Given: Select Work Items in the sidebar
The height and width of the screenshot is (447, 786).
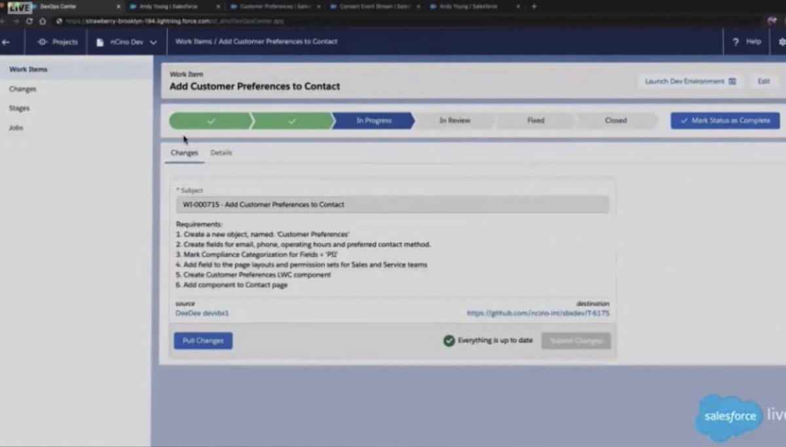Looking at the screenshot, I should (x=76, y=69).
